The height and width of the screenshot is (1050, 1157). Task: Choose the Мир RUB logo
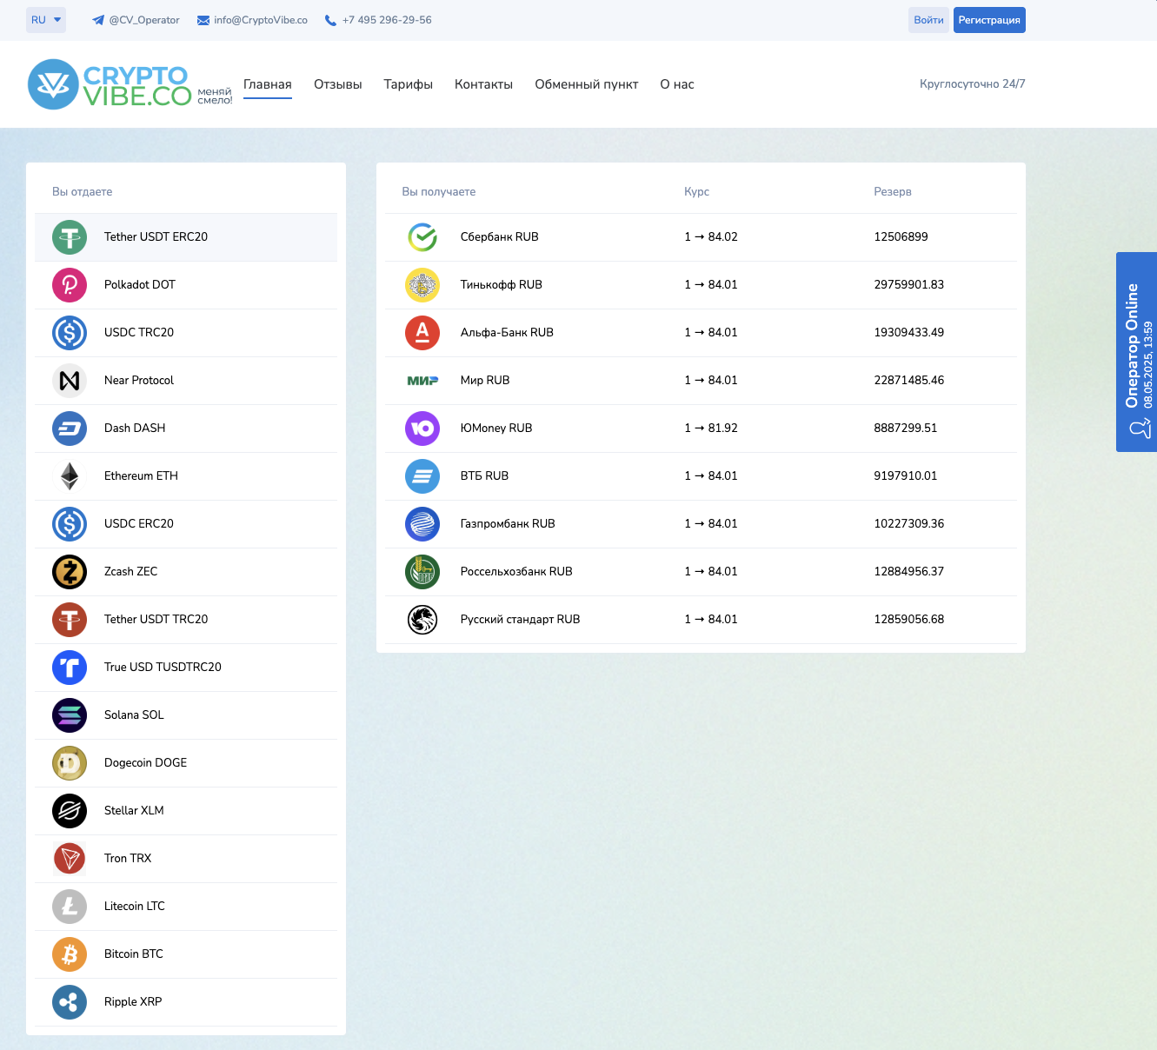422,381
